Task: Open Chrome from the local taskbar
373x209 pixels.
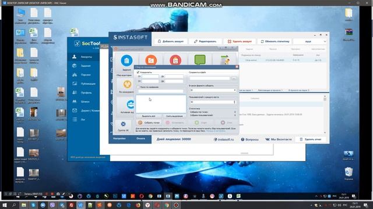Action: pos(167,205)
